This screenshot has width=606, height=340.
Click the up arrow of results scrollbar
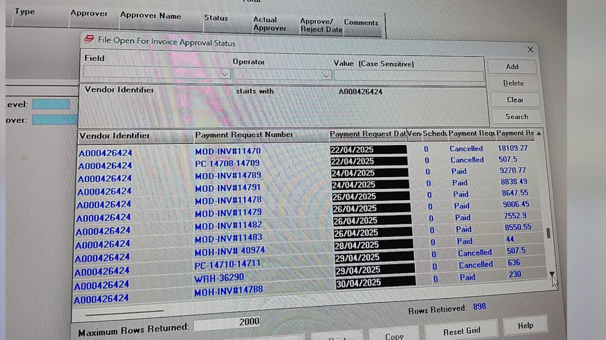[539, 133]
